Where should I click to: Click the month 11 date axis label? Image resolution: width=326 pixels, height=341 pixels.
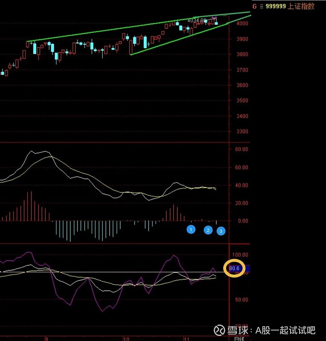click(187, 339)
